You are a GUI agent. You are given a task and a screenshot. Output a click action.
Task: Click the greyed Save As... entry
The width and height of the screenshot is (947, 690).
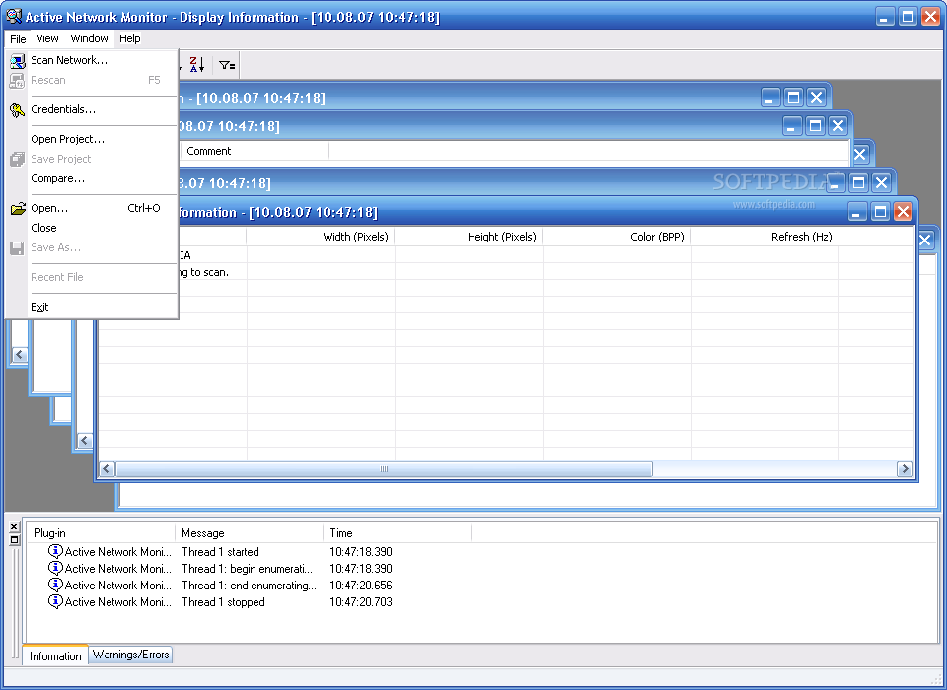pyautogui.click(x=93, y=247)
